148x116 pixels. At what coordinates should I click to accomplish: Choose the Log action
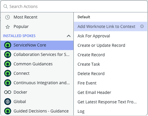click(x=111, y=111)
